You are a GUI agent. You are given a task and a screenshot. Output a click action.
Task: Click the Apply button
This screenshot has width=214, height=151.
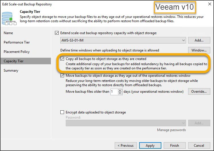coord(150,146)
